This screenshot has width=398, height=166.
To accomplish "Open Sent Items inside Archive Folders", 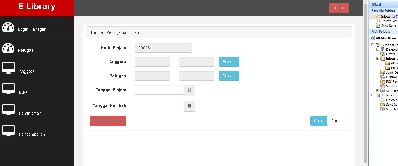I will pos(389,105).
